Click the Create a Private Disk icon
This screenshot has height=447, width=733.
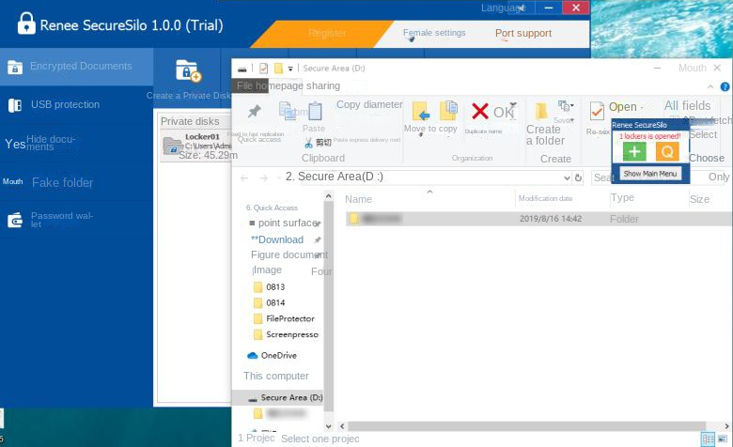[188, 71]
